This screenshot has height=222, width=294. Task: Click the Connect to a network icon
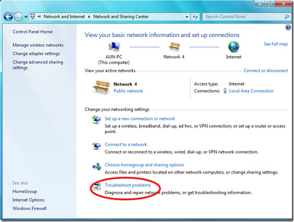(96, 146)
